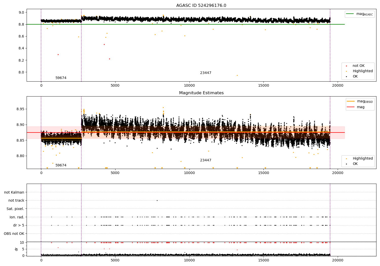Click the 'Ion. rad.' row label
Image resolution: width=380 pixels, height=266 pixels.
[x=17, y=217]
